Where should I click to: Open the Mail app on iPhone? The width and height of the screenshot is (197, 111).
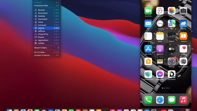coord(148,23)
